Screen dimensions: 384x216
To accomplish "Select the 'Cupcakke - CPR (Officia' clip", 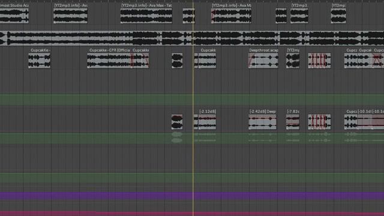I will point(109,61).
